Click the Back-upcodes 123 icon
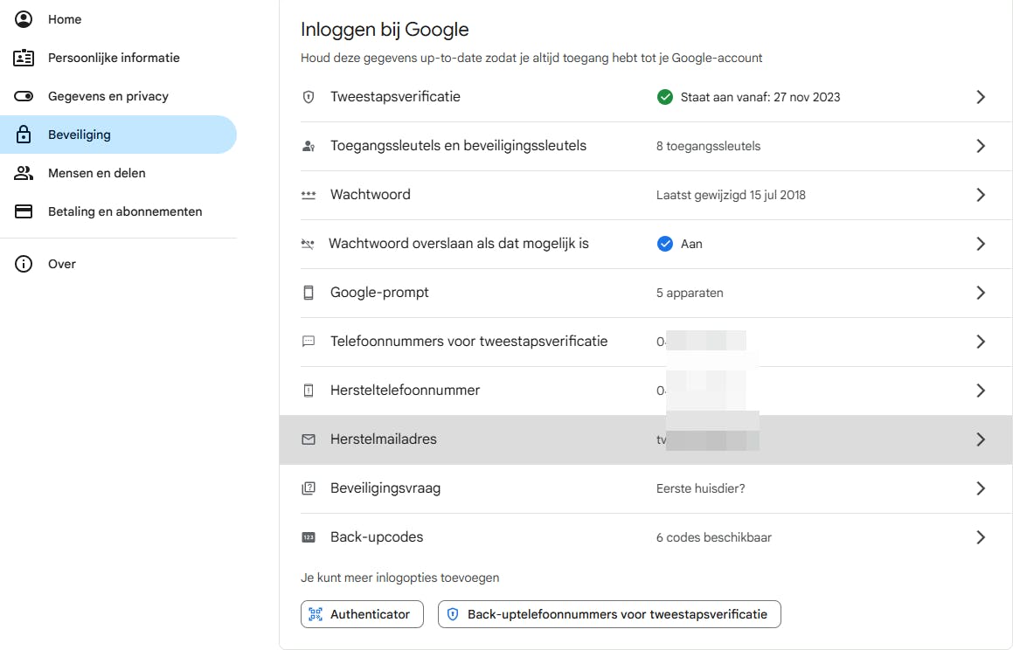The width and height of the screenshot is (1013, 650). (x=308, y=537)
